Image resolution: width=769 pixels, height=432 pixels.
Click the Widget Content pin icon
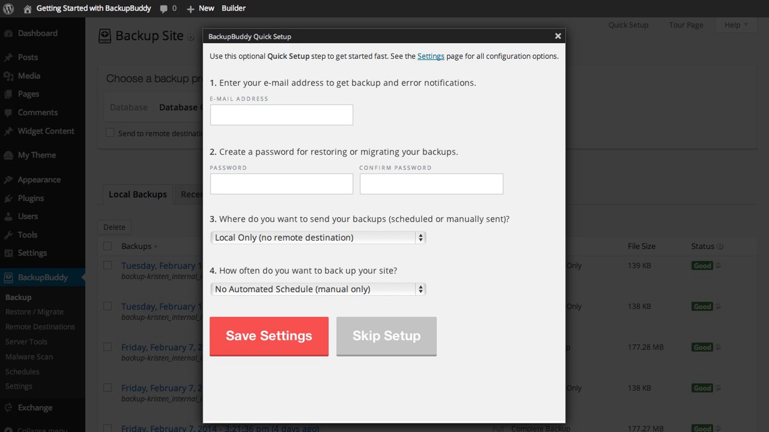(x=9, y=131)
